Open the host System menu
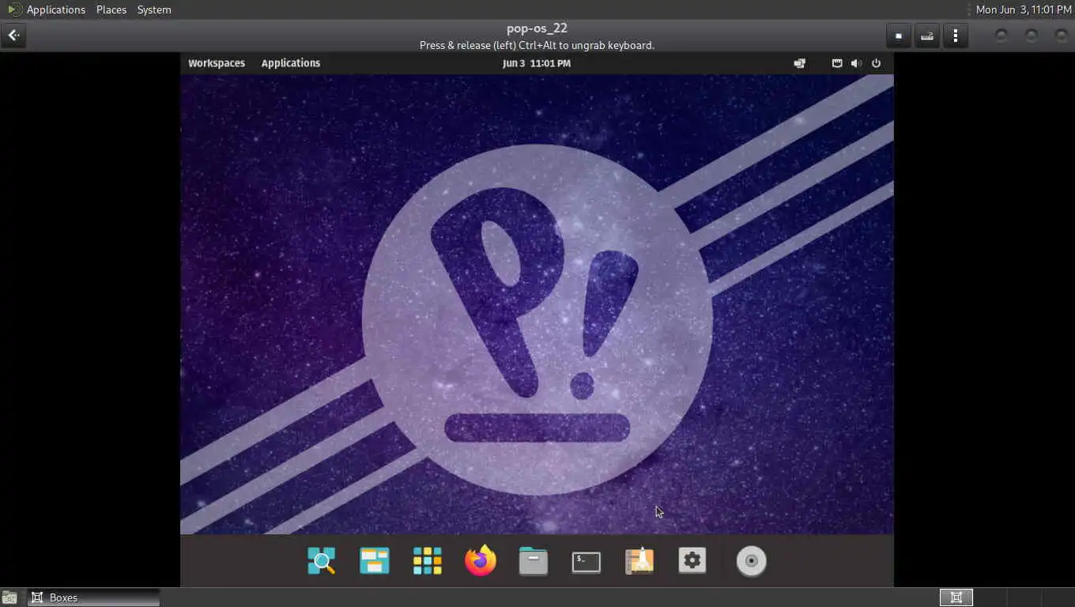 pyautogui.click(x=154, y=9)
